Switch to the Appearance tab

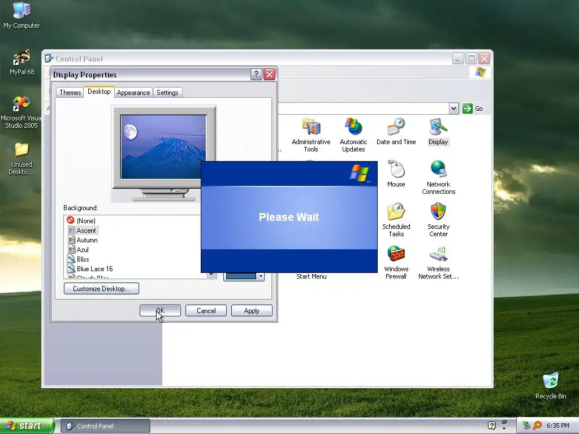tap(133, 93)
